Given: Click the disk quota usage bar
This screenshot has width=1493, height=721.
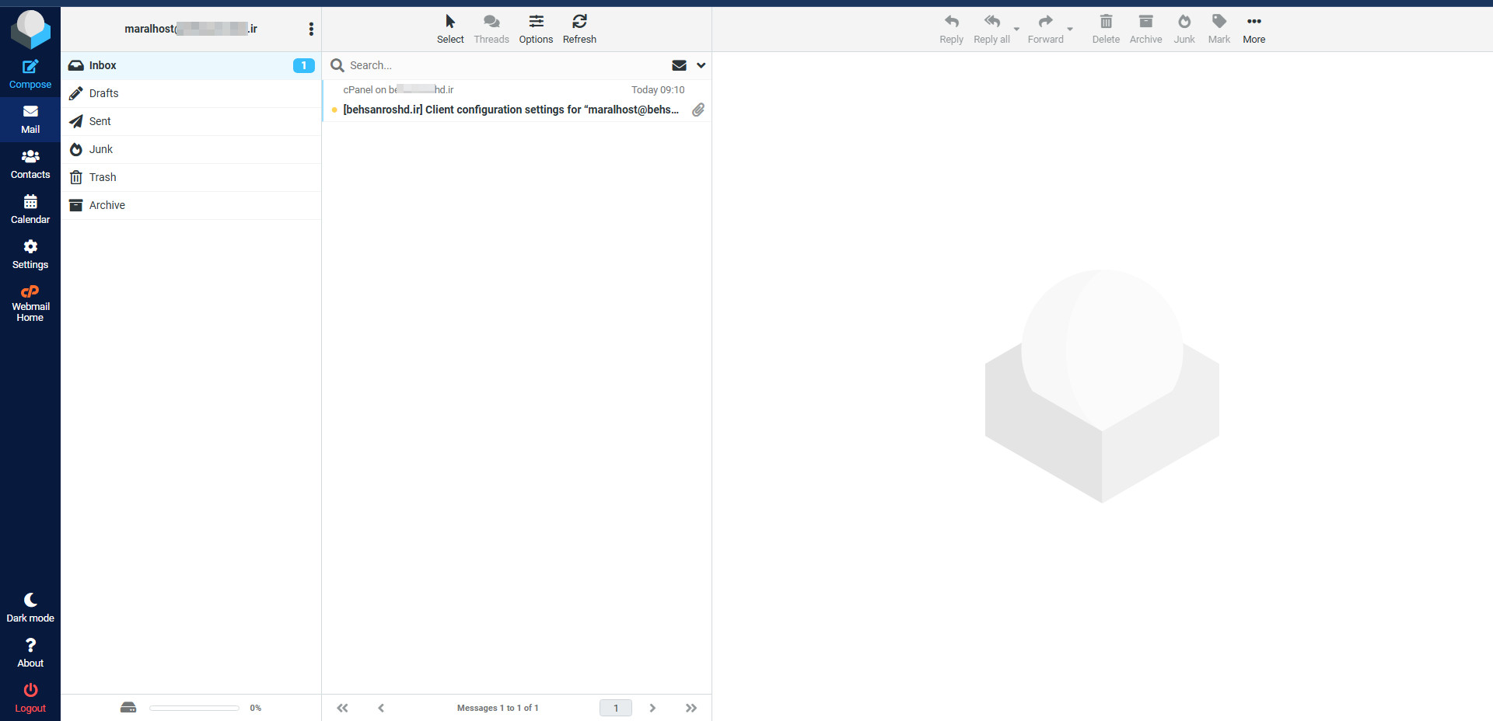Looking at the screenshot, I should pos(194,708).
